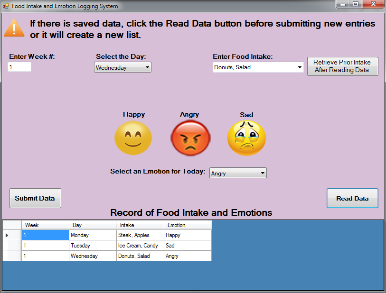Click the Week number input field

tap(19, 67)
